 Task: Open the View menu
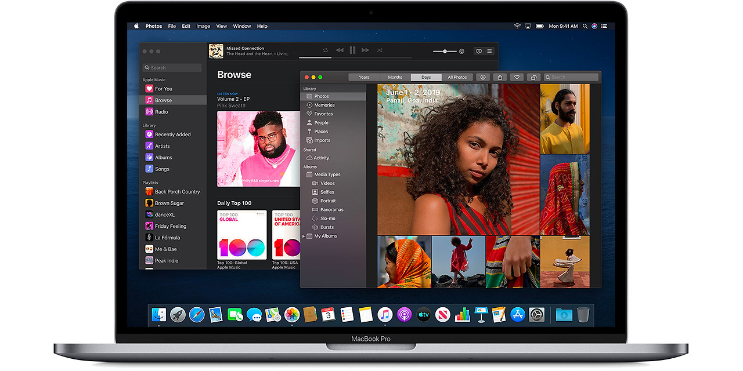click(x=222, y=26)
